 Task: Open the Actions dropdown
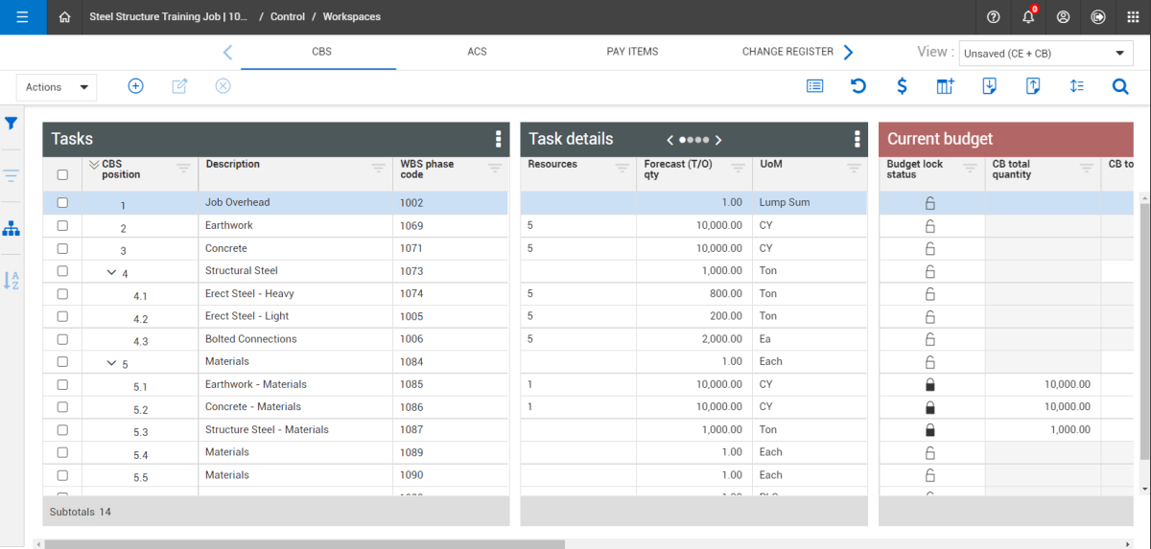57,87
